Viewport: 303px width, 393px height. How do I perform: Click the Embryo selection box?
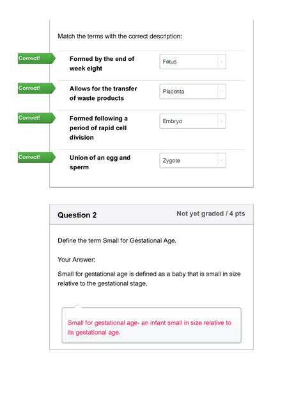193,121
